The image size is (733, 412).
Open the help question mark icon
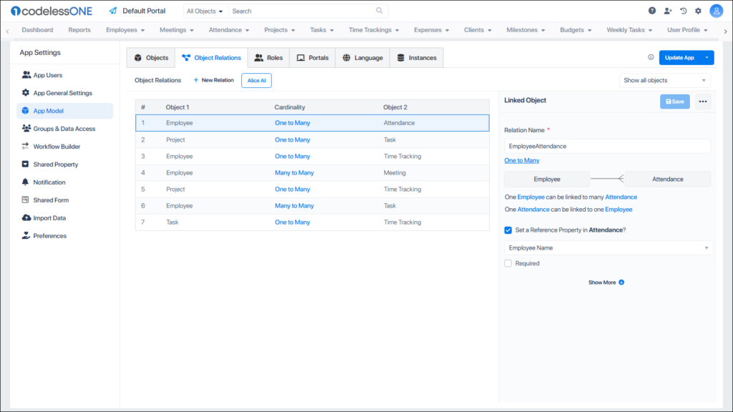[651, 11]
